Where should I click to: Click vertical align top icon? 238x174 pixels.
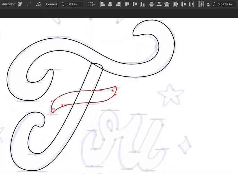click(127, 4)
